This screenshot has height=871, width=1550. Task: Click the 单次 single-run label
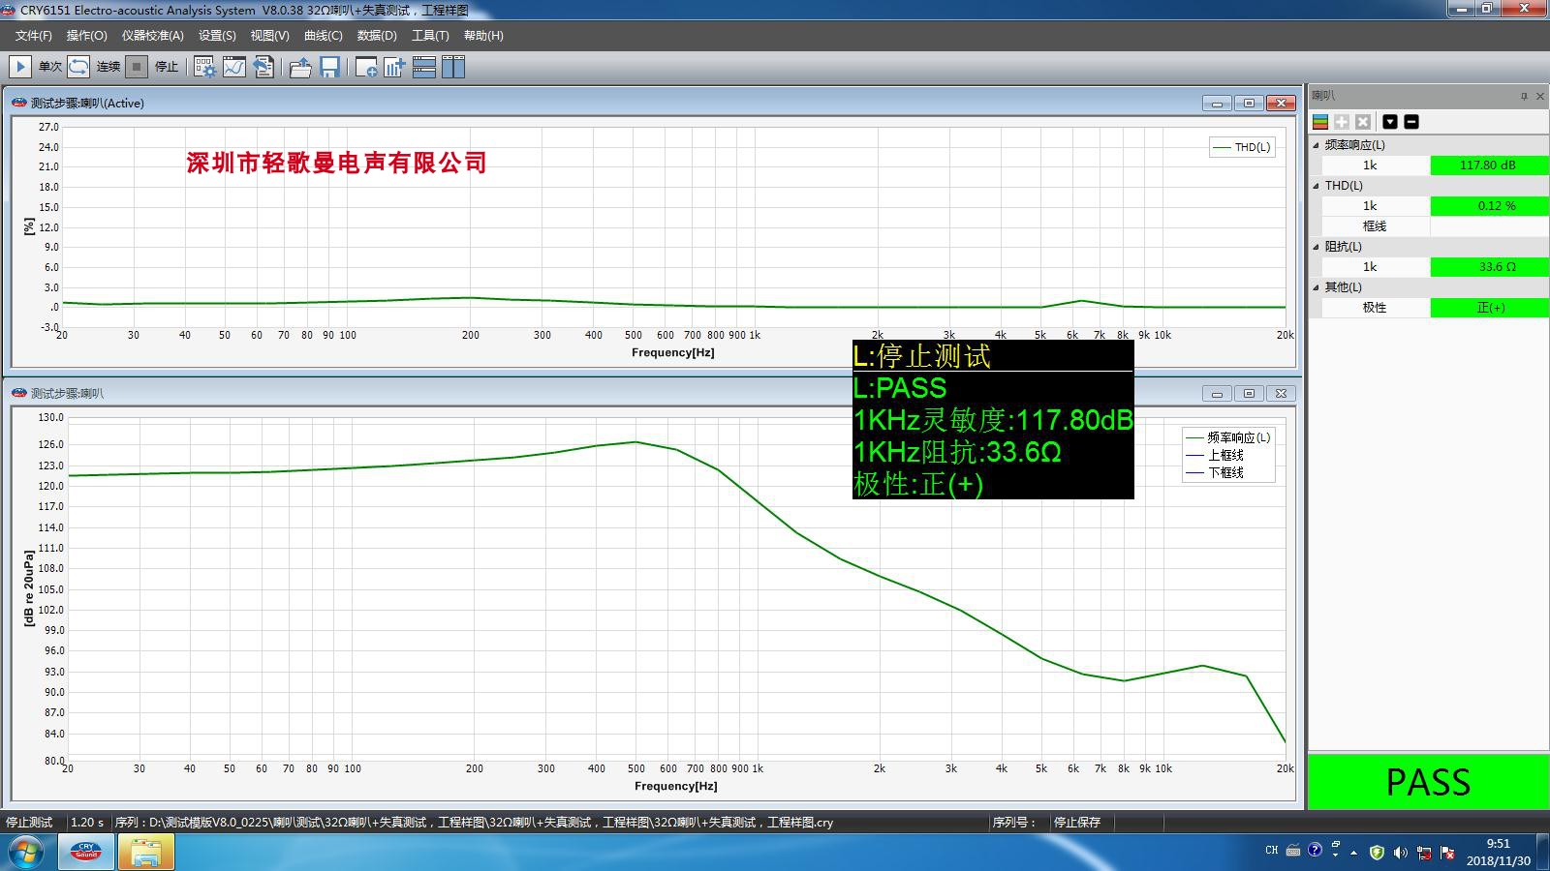[50, 67]
